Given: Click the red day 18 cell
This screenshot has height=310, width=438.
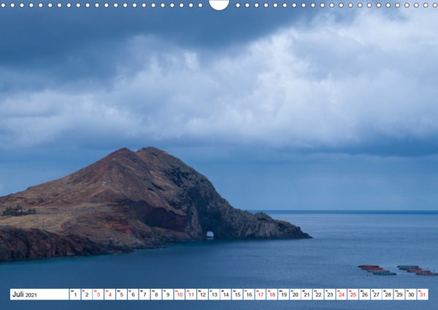Looking at the screenshot, I should 272,295.
